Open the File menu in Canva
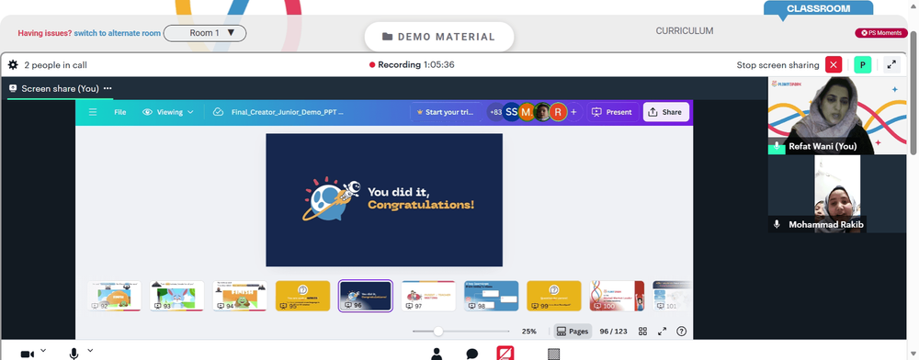 pyautogui.click(x=120, y=112)
